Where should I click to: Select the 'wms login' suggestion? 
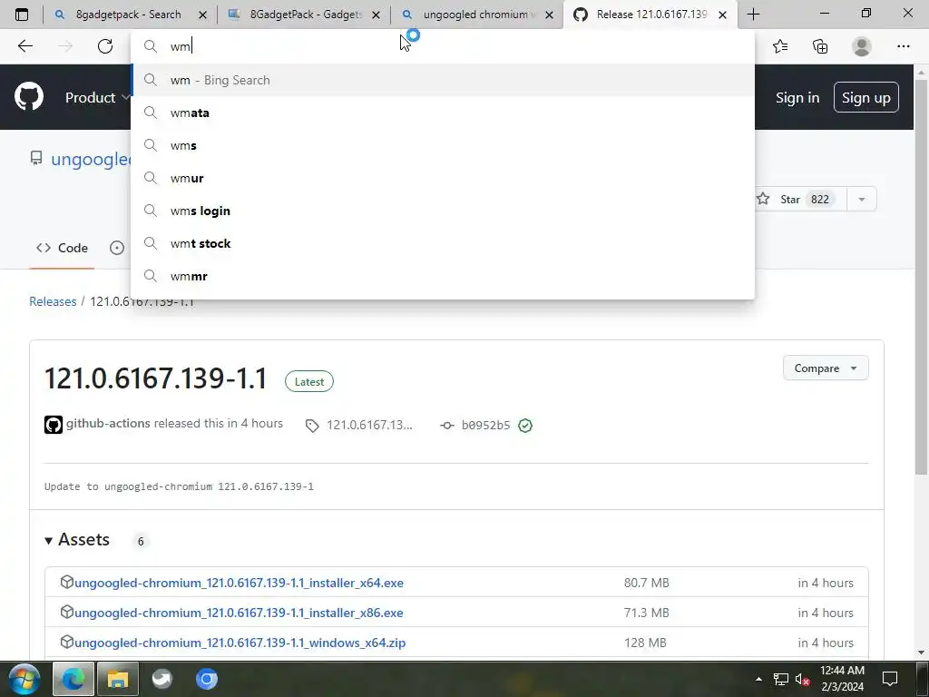(x=443, y=211)
